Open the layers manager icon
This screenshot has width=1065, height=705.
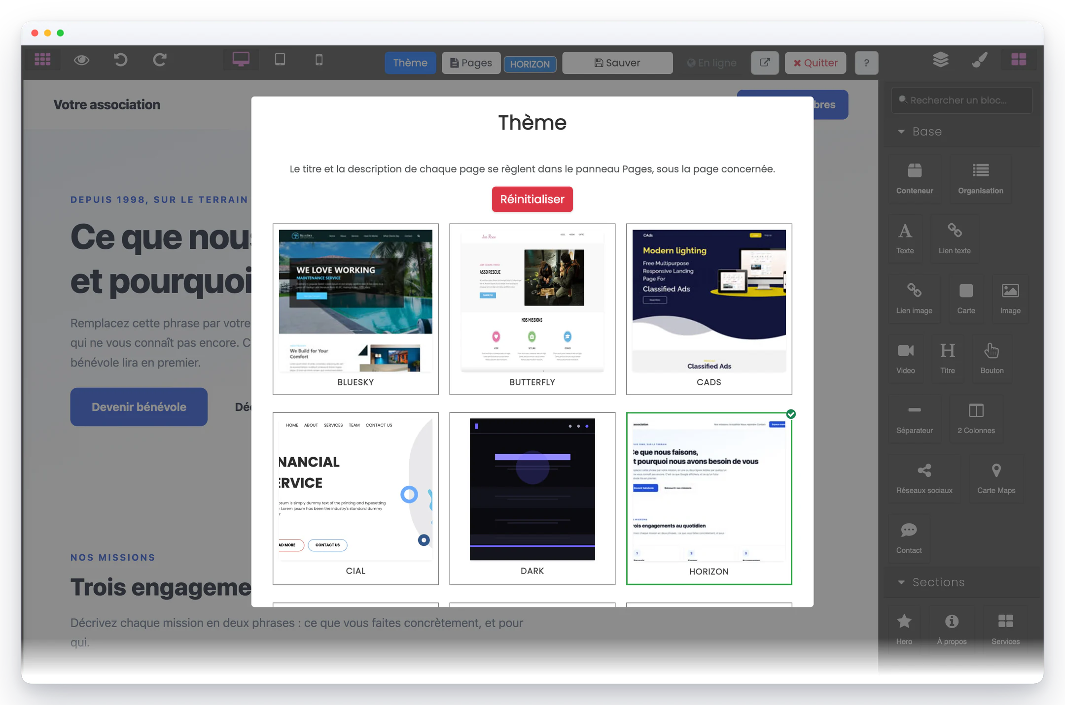[x=941, y=60]
